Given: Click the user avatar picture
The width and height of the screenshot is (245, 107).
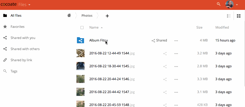Looking at the screenshot, I should pyautogui.click(x=229, y=4).
